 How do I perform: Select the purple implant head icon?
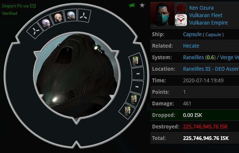[46, 23]
